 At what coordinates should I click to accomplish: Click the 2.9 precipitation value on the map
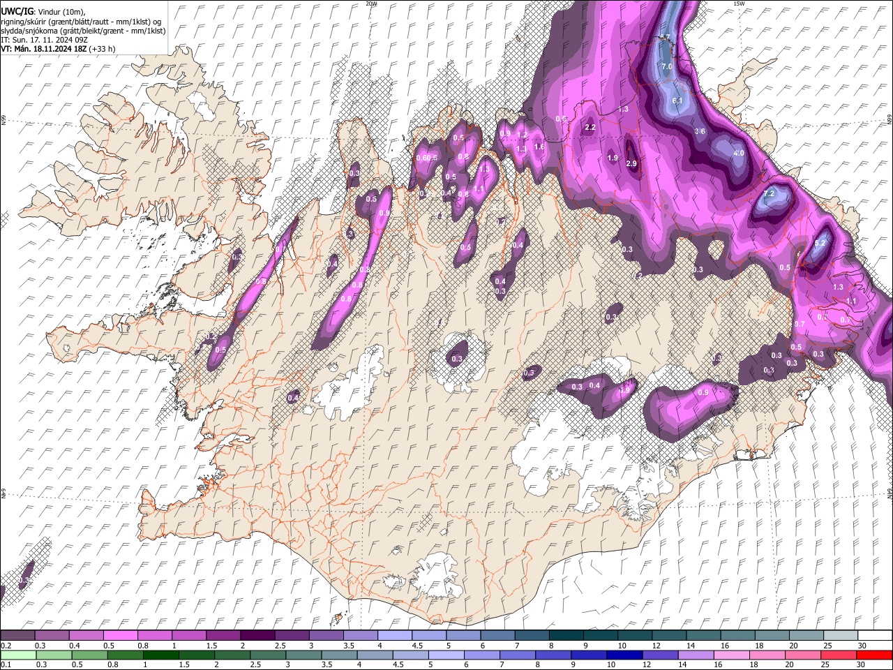(x=631, y=163)
